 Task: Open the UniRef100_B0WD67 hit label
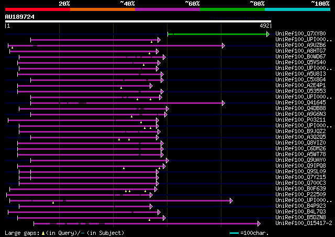point(300,56)
